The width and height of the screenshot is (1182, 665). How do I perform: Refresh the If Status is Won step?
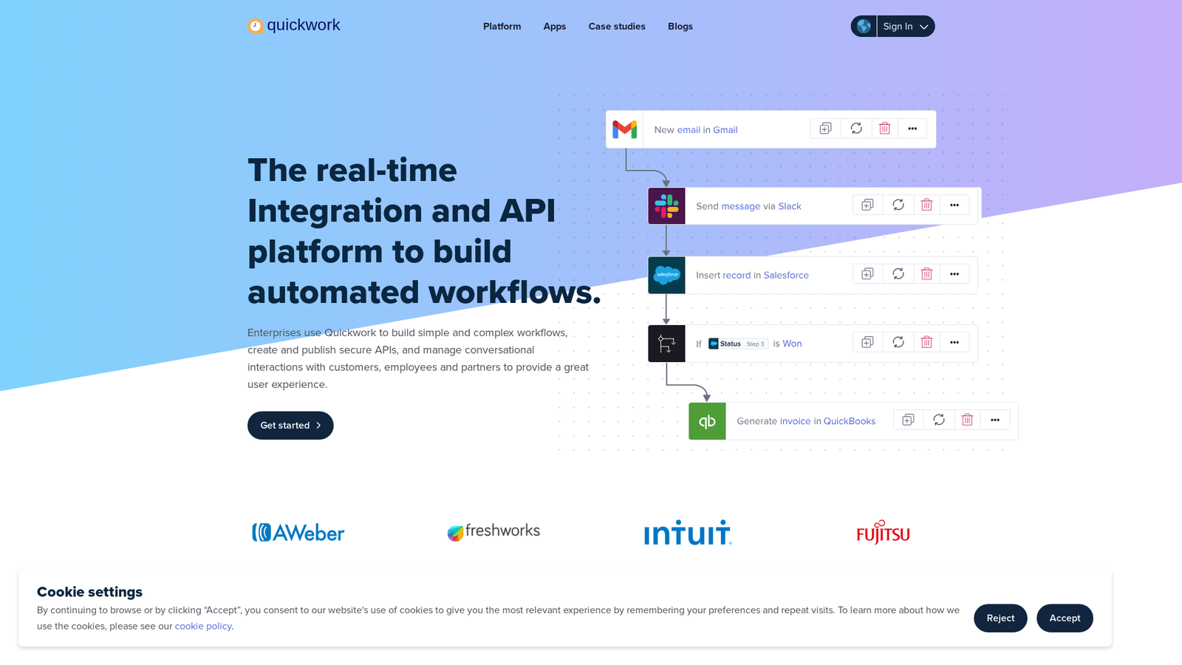tap(898, 342)
